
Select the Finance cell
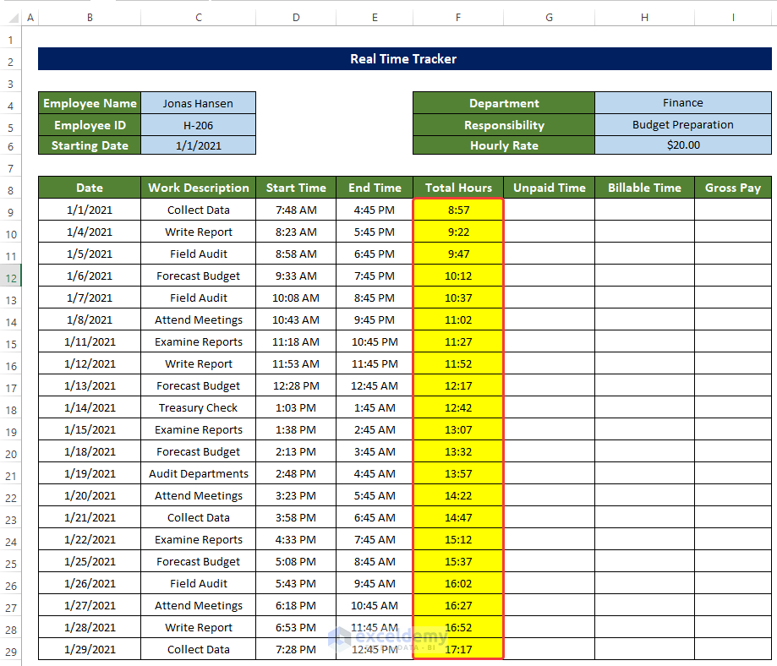(683, 102)
